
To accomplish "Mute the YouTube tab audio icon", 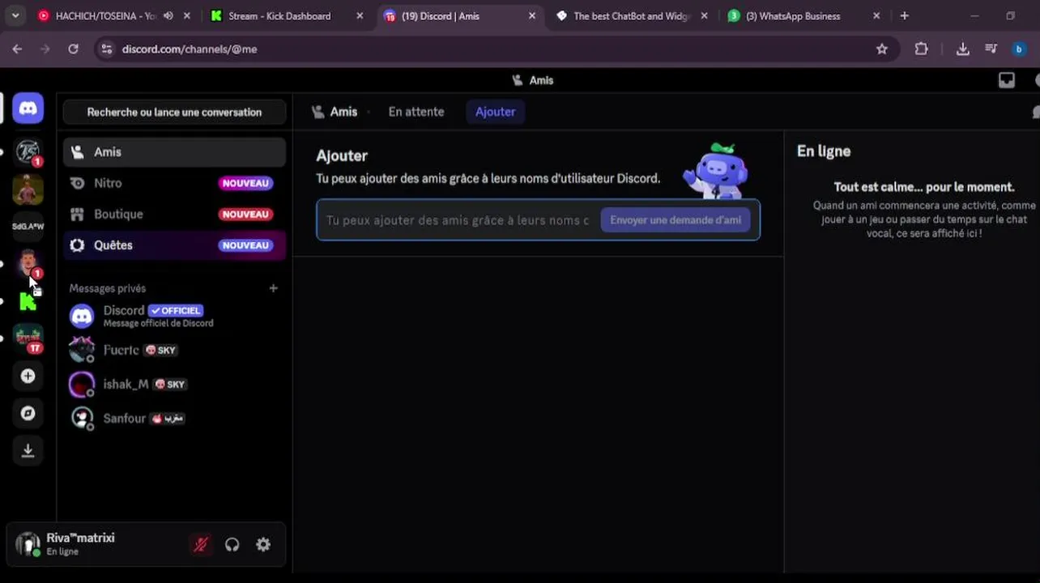I will click(168, 16).
